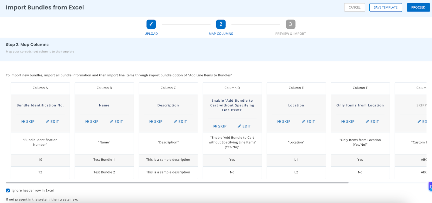Go to the UPLOAD step label

(151, 34)
